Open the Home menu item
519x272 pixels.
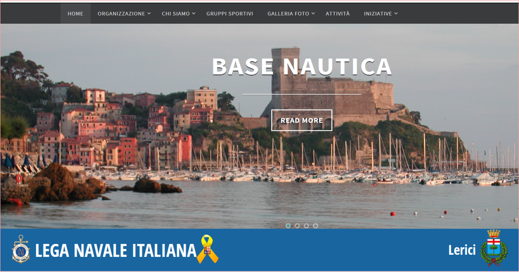tap(76, 13)
